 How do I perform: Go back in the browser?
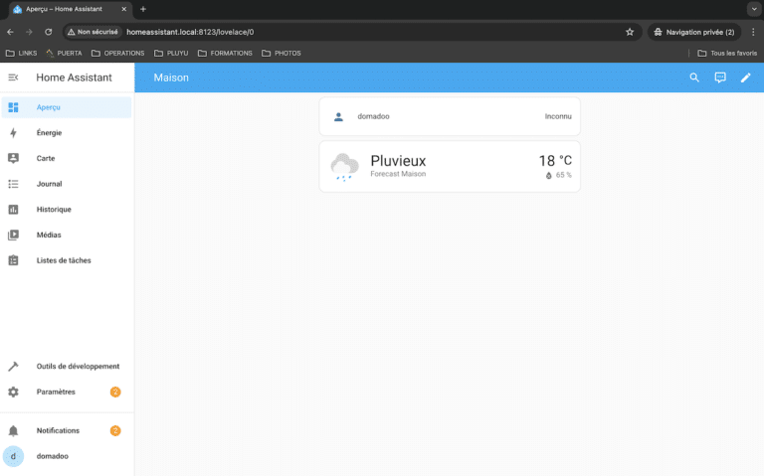click(x=10, y=32)
